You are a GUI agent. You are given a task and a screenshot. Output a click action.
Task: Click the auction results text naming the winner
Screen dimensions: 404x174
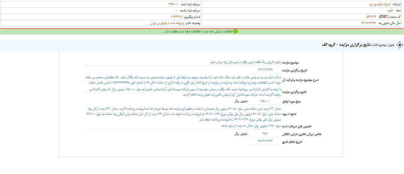pos(183,92)
